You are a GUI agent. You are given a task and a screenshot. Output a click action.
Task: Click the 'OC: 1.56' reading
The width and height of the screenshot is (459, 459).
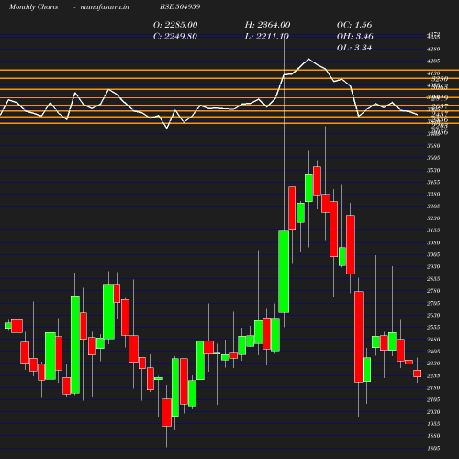coord(354,25)
